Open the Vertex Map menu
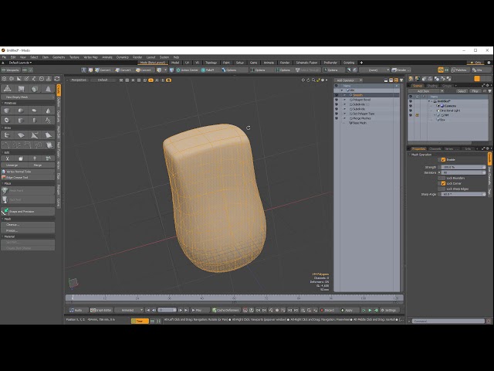This screenshot has width=494, height=371. pyautogui.click(x=91, y=57)
